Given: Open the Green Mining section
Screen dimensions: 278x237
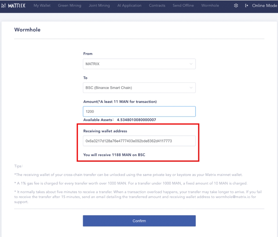Looking at the screenshot, I should click(69, 5).
